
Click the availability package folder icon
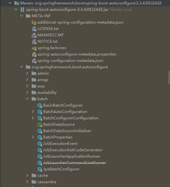[34, 93]
